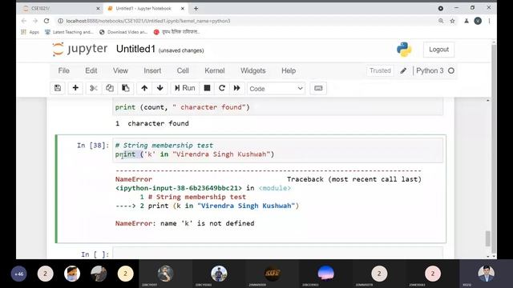Open the cell type Code dropdown

pyautogui.click(x=276, y=89)
